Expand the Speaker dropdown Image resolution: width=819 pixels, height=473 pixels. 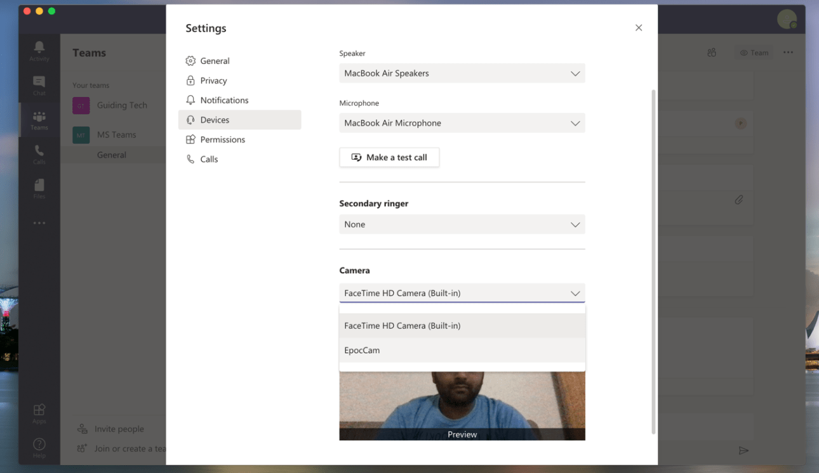[462, 74]
